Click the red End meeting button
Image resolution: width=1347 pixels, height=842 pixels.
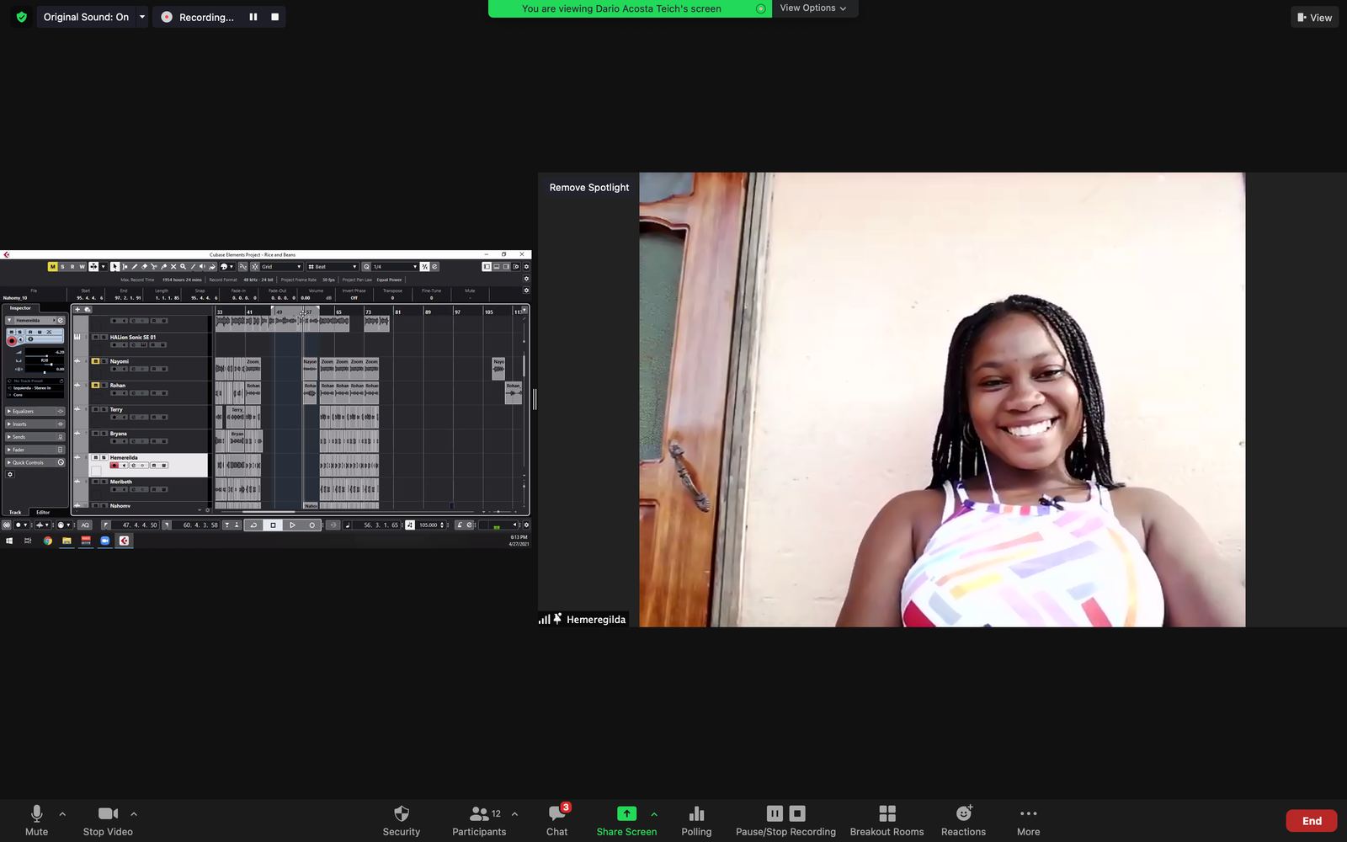tap(1311, 821)
